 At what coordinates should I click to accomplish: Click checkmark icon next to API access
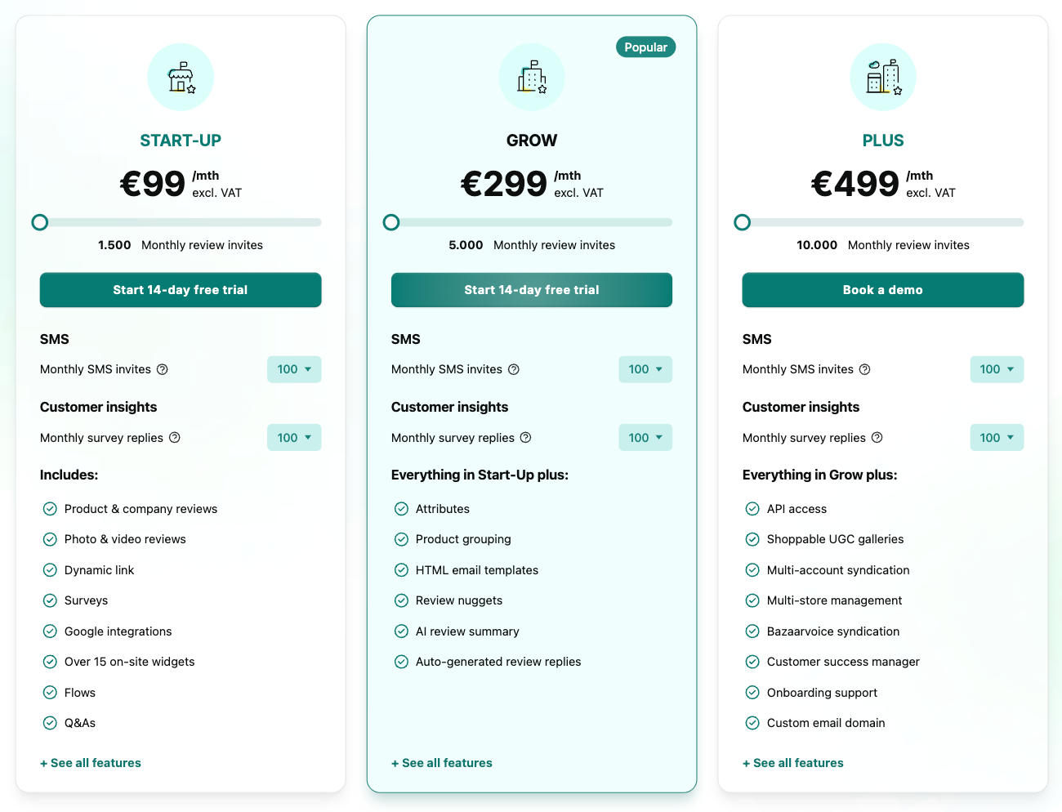point(752,509)
